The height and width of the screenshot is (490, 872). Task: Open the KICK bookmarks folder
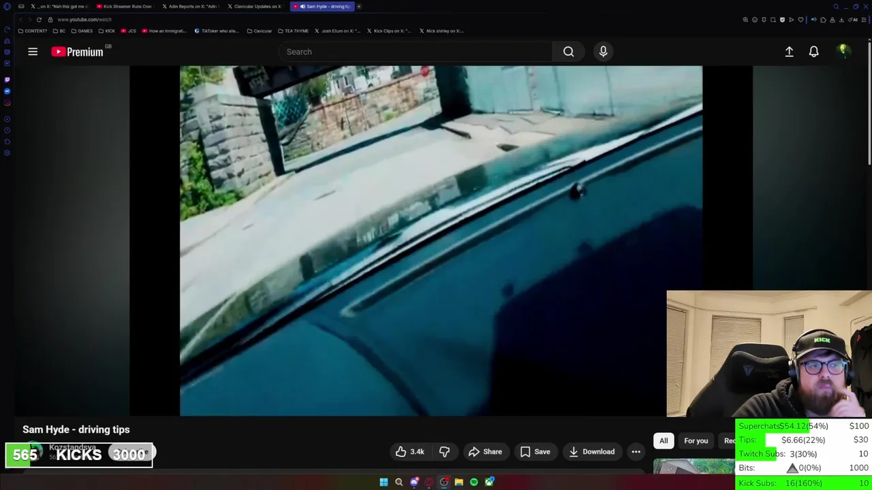[x=107, y=31]
